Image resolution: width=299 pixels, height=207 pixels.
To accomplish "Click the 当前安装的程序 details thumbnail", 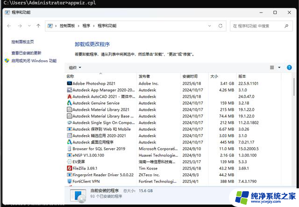I will click(78, 196).
